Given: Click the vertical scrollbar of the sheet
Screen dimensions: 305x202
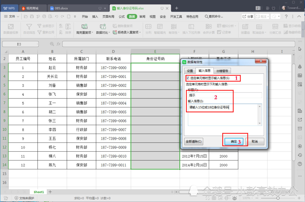Looking at the screenshot, I should 293,112.
